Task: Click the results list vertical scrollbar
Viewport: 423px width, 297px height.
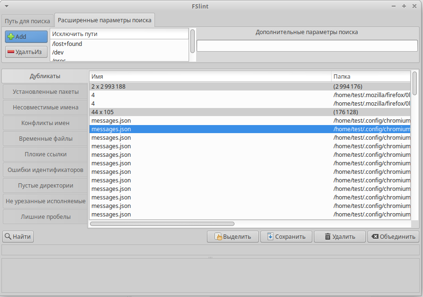Action: pos(414,83)
